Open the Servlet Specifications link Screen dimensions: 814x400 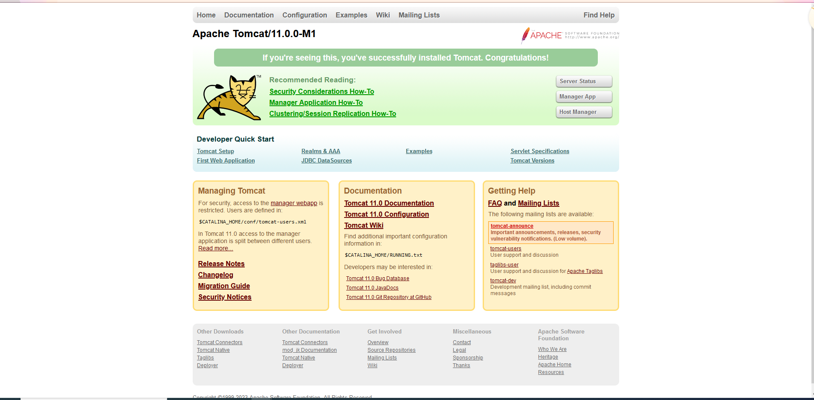pos(540,151)
